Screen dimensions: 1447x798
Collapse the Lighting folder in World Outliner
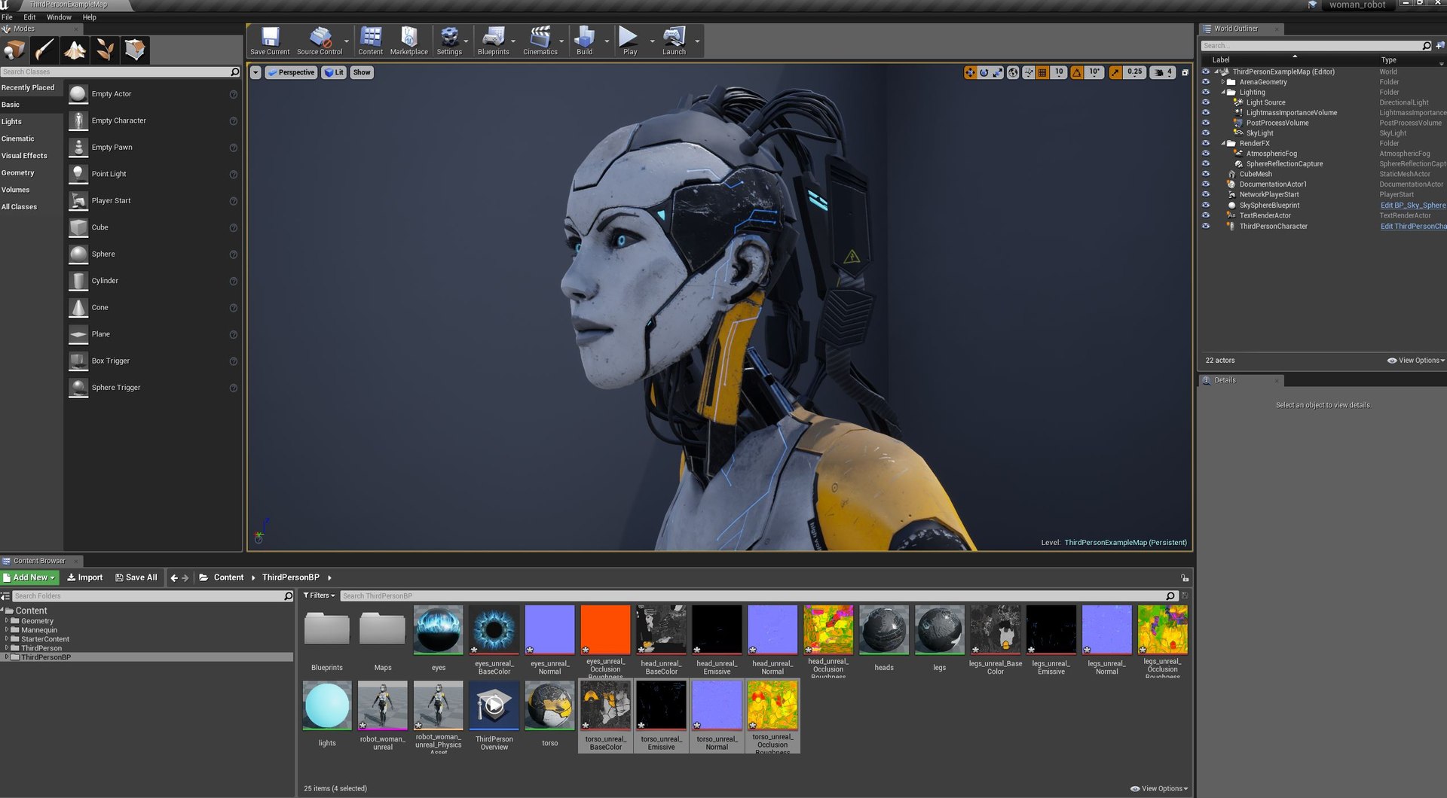point(1223,92)
